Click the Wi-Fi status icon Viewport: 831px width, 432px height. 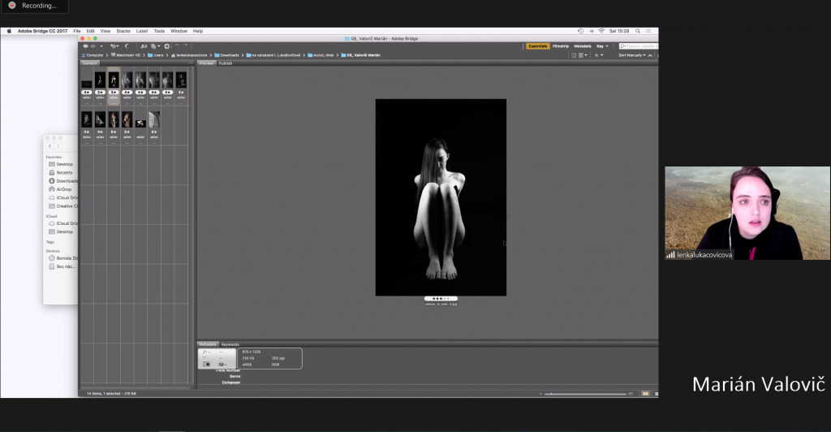pyautogui.click(x=601, y=31)
